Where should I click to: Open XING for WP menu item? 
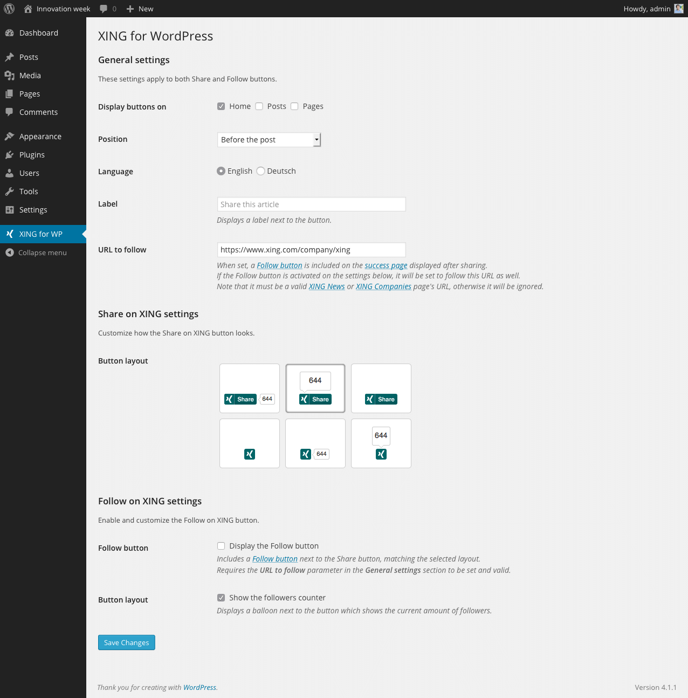(43, 234)
